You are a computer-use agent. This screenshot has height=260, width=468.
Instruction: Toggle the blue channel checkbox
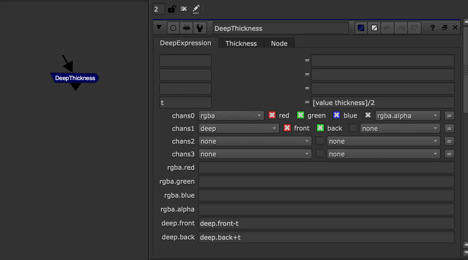point(337,115)
